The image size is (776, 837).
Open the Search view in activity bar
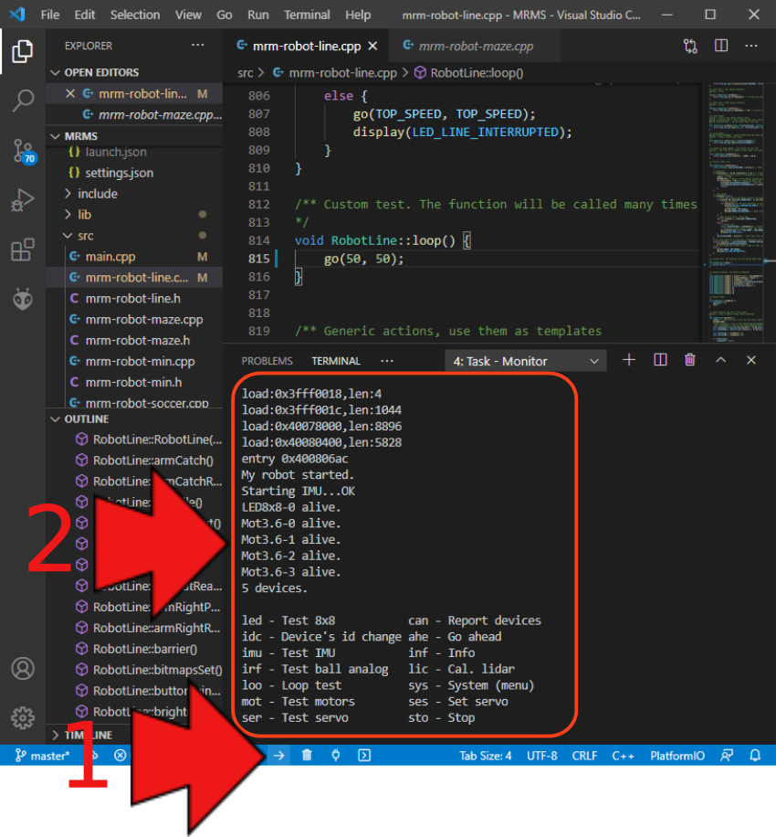click(x=23, y=101)
